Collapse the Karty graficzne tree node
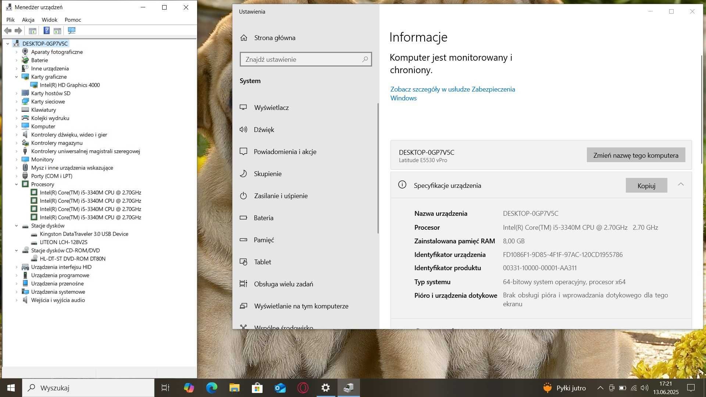Image resolution: width=706 pixels, height=397 pixels. [x=16, y=77]
